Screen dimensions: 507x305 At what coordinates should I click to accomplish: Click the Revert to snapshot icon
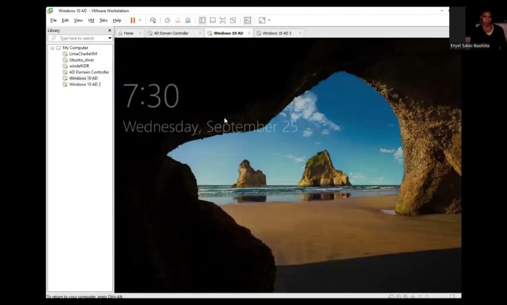(x=177, y=20)
